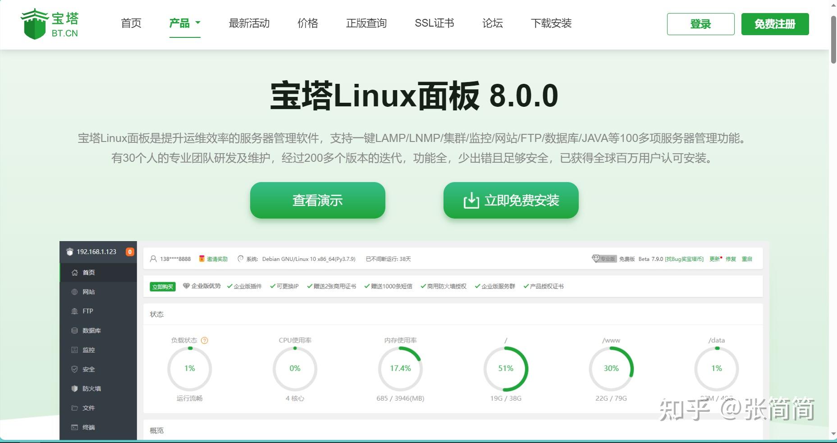The width and height of the screenshot is (837, 443).
Task: Open the 正版查询 navigation item
Action: pyautogui.click(x=366, y=23)
